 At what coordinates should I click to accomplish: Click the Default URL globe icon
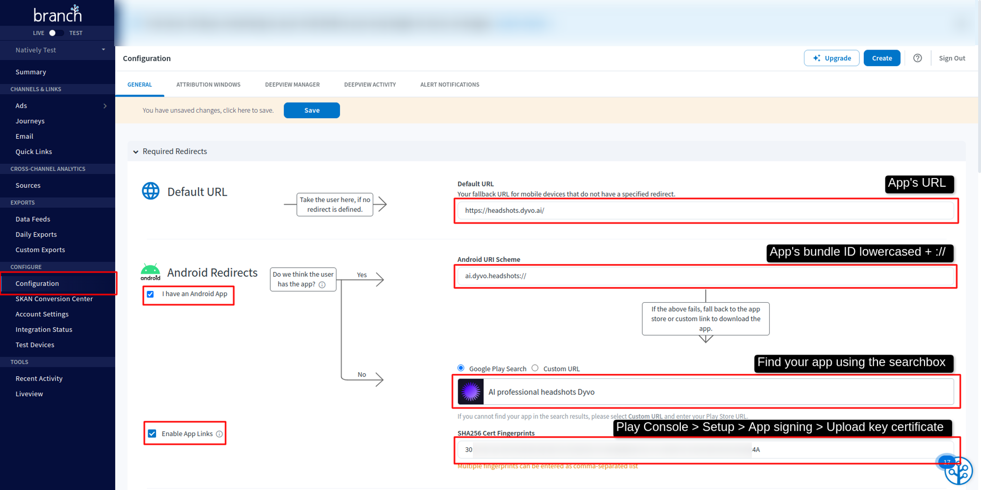click(x=151, y=191)
